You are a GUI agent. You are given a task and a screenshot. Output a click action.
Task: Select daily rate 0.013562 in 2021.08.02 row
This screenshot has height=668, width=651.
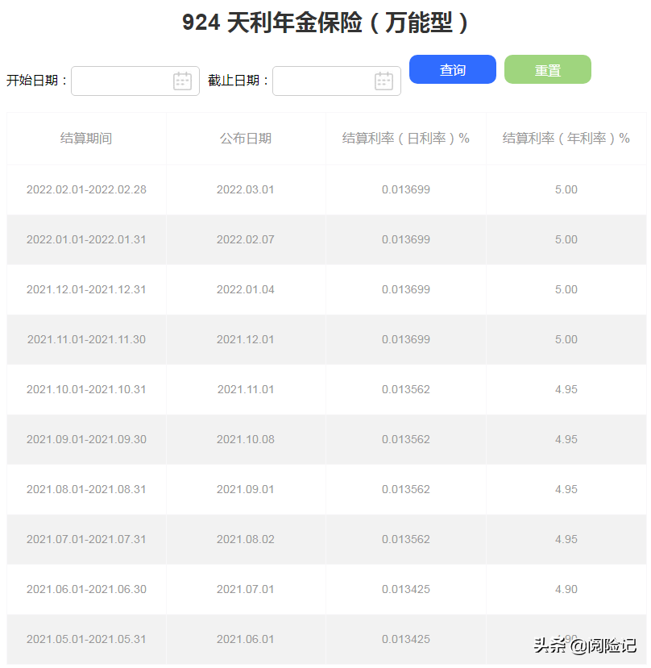point(405,539)
